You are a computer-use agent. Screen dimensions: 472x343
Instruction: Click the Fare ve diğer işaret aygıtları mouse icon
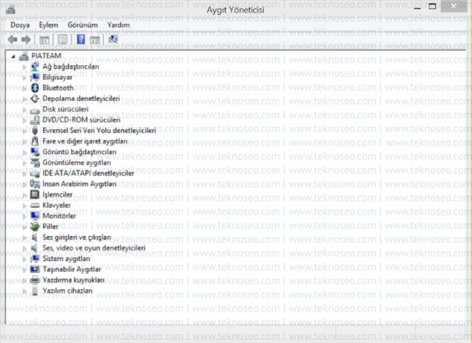click(35, 141)
